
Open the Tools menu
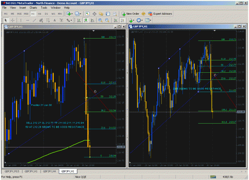pos(44,8)
